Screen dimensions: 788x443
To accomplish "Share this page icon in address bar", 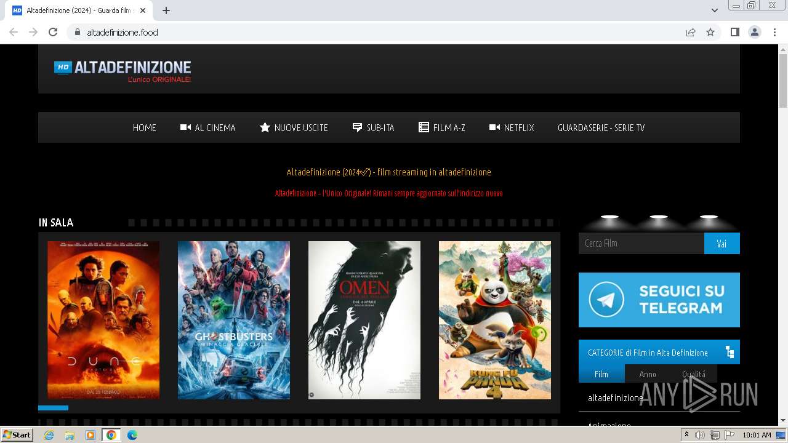I will (x=691, y=32).
